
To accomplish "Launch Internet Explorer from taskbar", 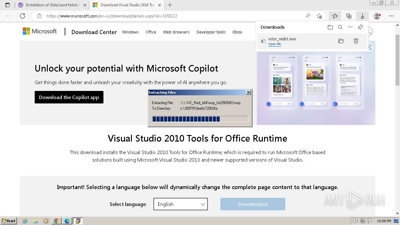I will 25,221.
